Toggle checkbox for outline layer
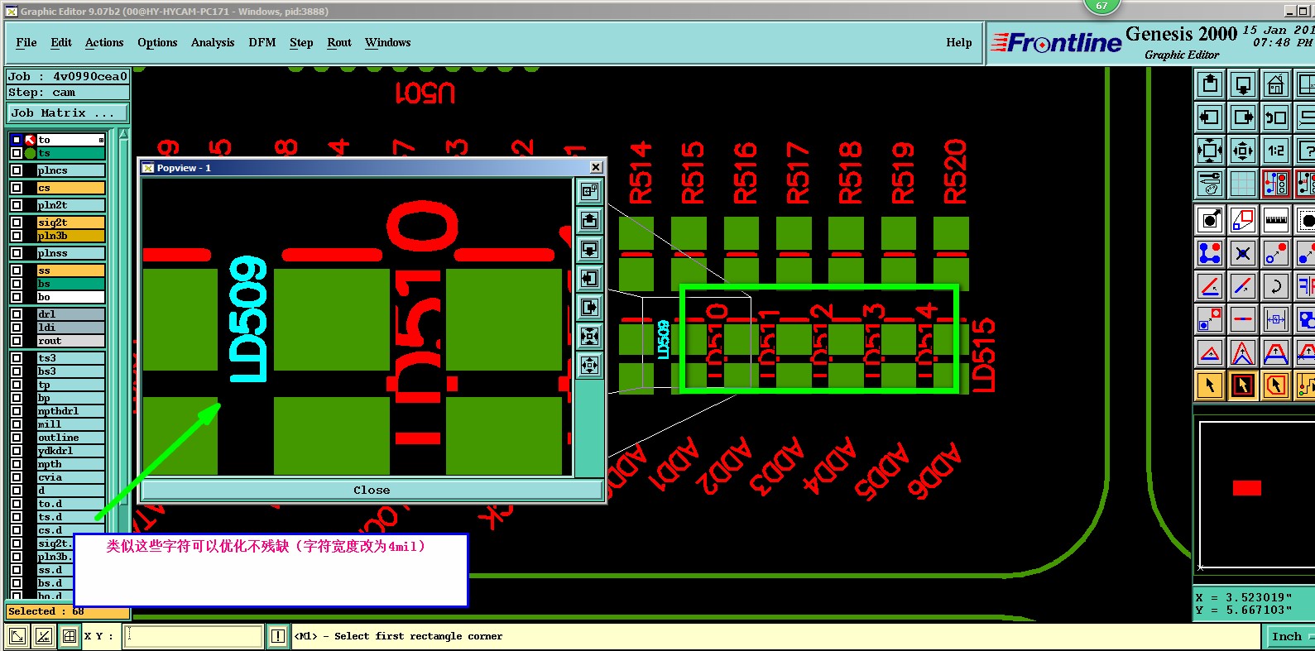The image size is (1315, 651). click(x=17, y=438)
